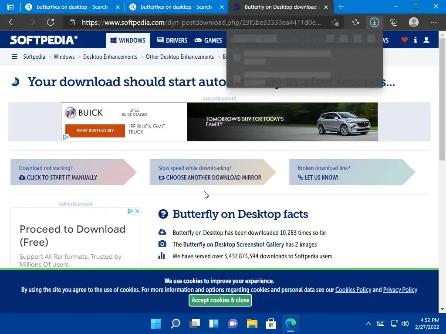Screen dimensions: 446x334
Task: Open Desktop Enhancements breadcrumb
Action: click(x=110, y=57)
